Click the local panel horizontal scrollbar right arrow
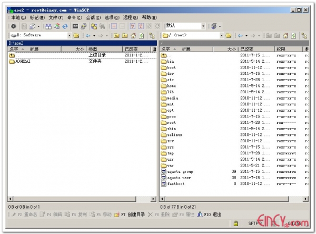The image size is (316, 234). pyautogui.click(x=153, y=199)
